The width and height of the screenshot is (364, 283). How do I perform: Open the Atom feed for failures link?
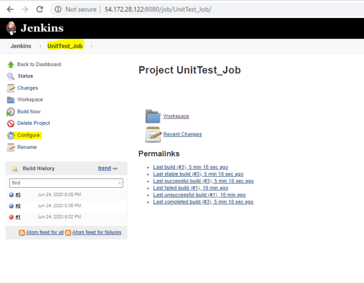tap(97, 232)
